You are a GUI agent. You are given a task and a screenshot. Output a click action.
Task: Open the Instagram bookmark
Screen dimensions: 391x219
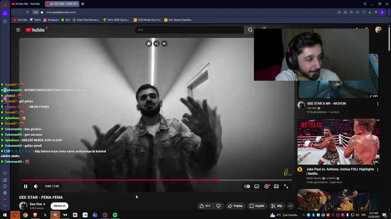51,20
